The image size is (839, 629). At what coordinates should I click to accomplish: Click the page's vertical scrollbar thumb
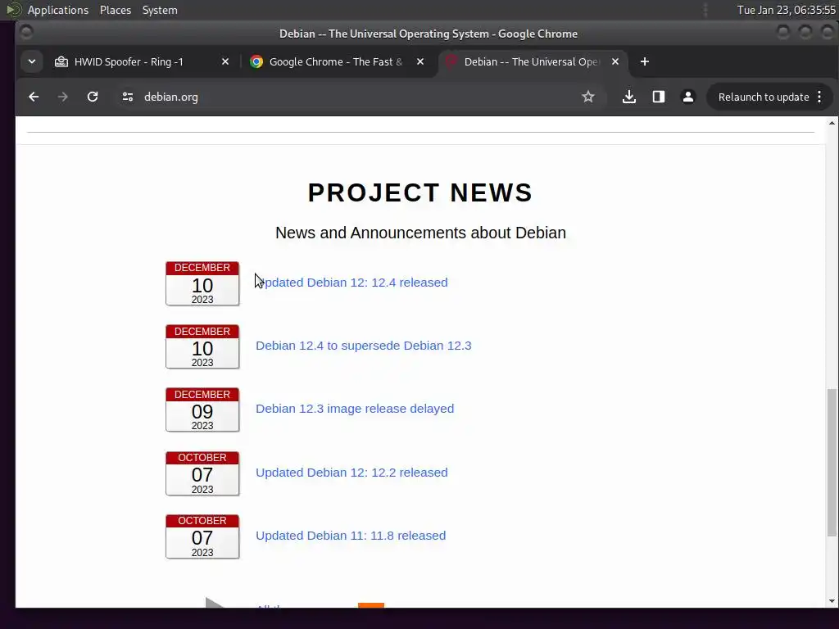click(x=832, y=462)
